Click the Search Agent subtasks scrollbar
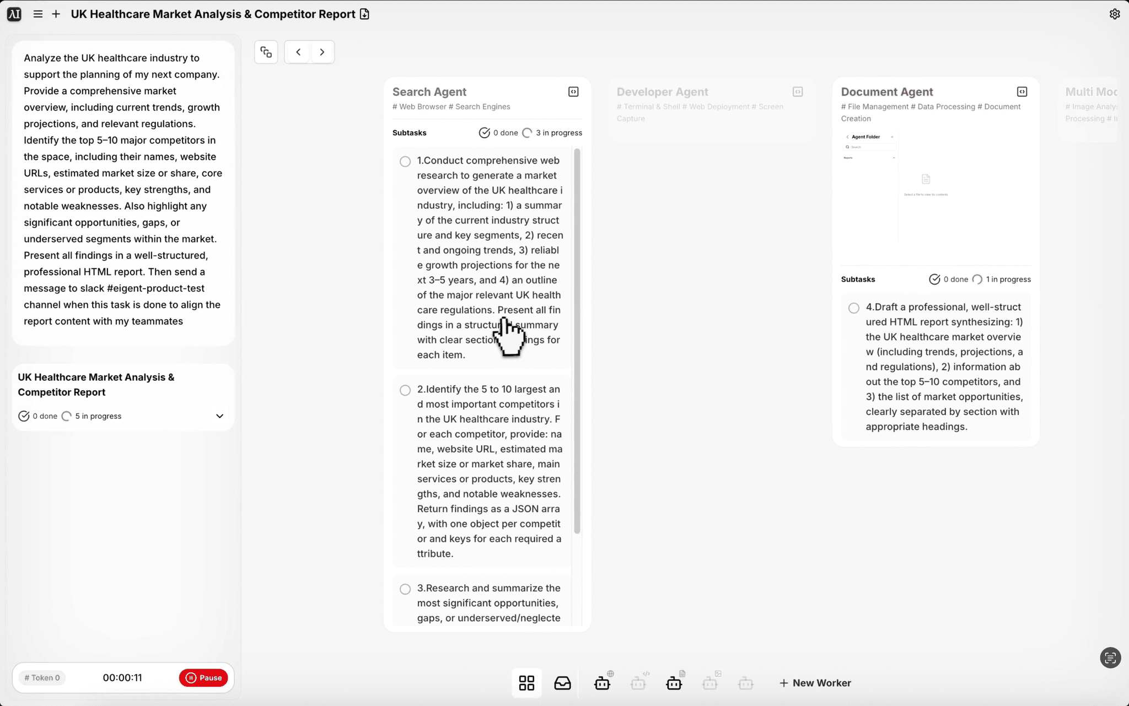1129x706 pixels. [x=577, y=341]
